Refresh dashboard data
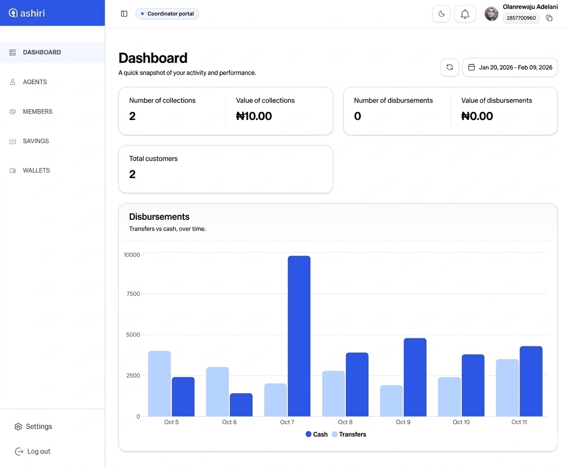This screenshot has width=569, height=468. click(450, 67)
